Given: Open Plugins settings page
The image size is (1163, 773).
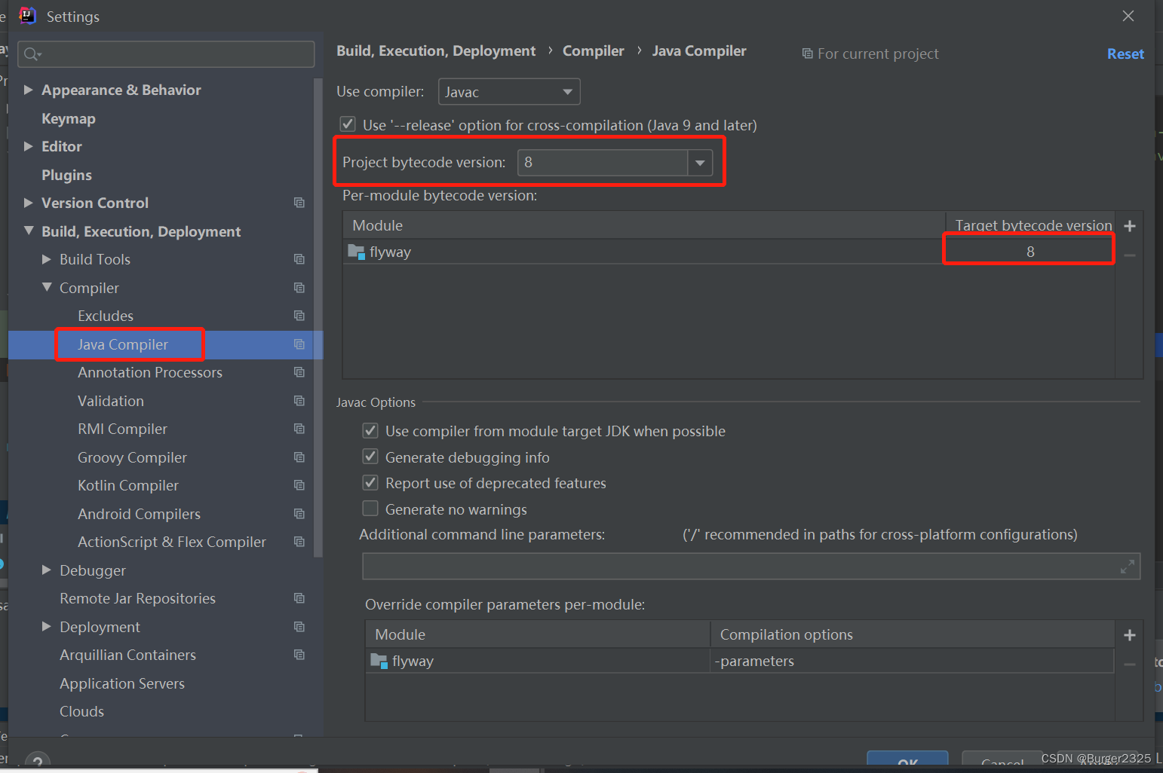Looking at the screenshot, I should 66,175.
